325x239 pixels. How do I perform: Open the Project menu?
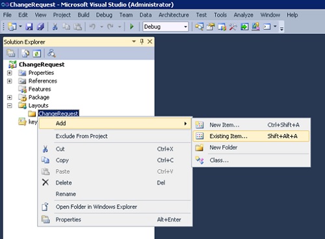[62, 15]
